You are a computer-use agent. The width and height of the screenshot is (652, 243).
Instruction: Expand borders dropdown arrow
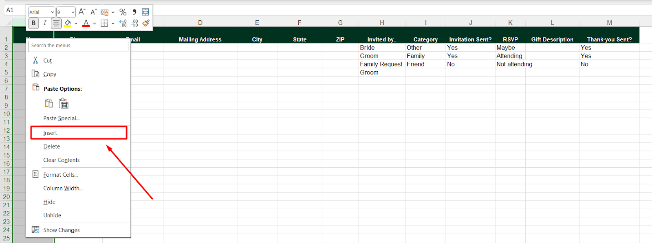pos(113,23)
